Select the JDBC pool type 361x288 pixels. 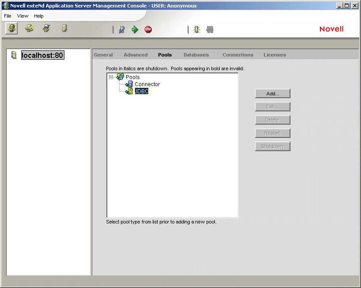pyautogui.click(x=142, y=91)
